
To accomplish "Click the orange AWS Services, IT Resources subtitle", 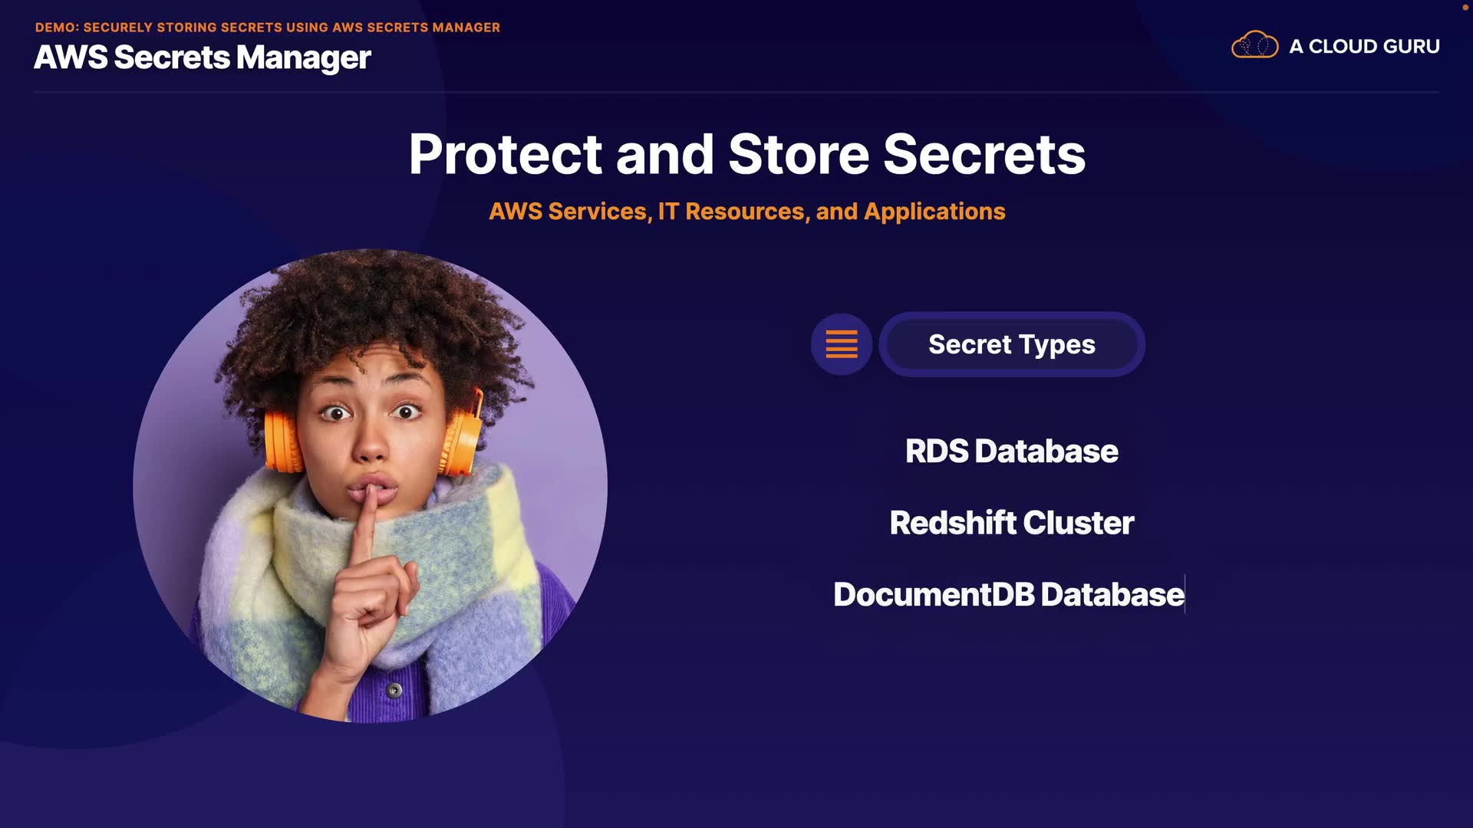I will coord(747,212).
